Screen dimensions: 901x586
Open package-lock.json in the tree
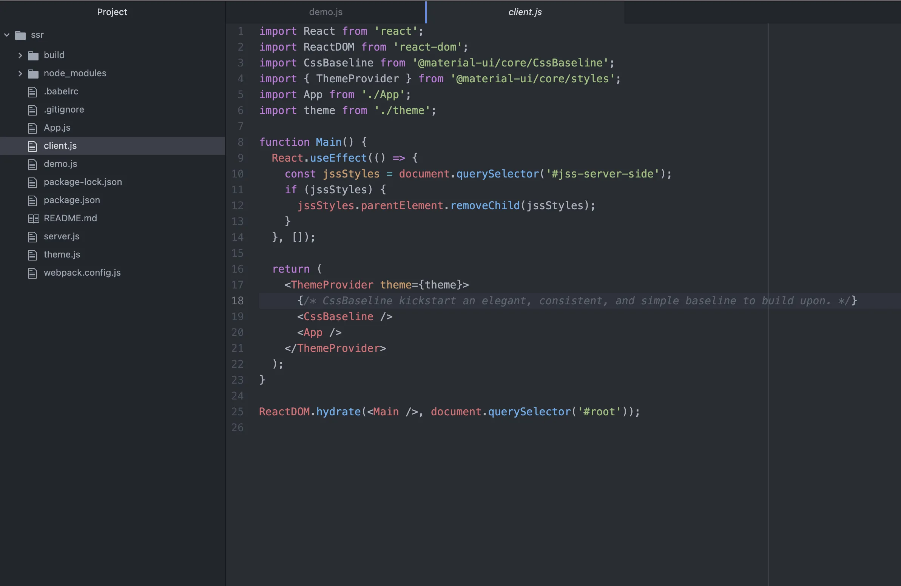point(83,182)
